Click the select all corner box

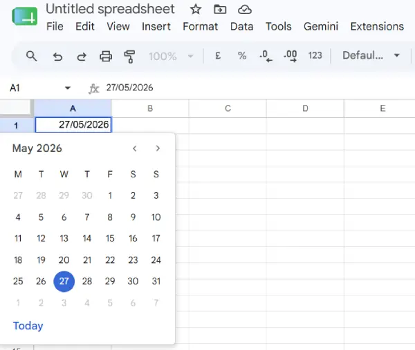point(15,108)
